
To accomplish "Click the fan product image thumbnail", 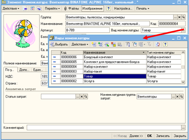I will point(21,33).
